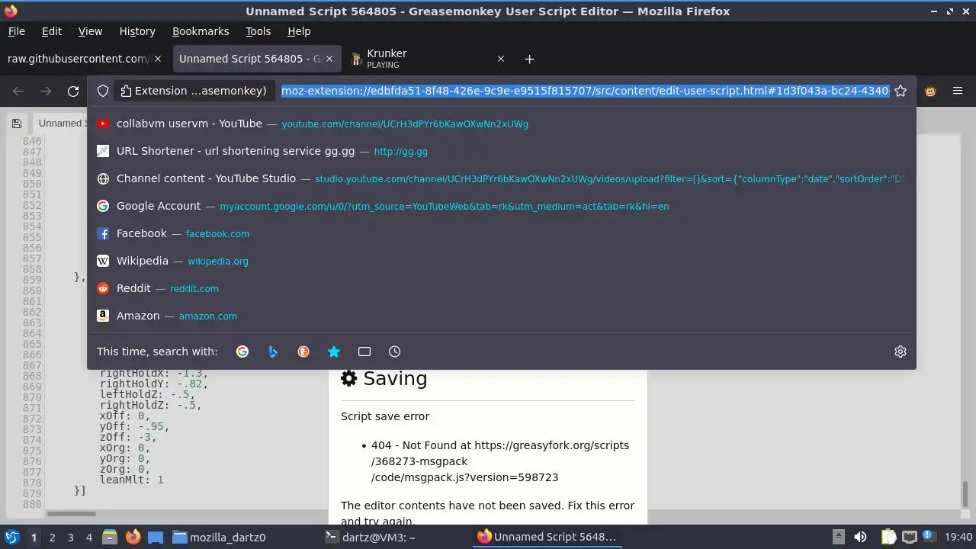Search only in open tabs
Screen dimensions: 976x549
tap(364, 352)
